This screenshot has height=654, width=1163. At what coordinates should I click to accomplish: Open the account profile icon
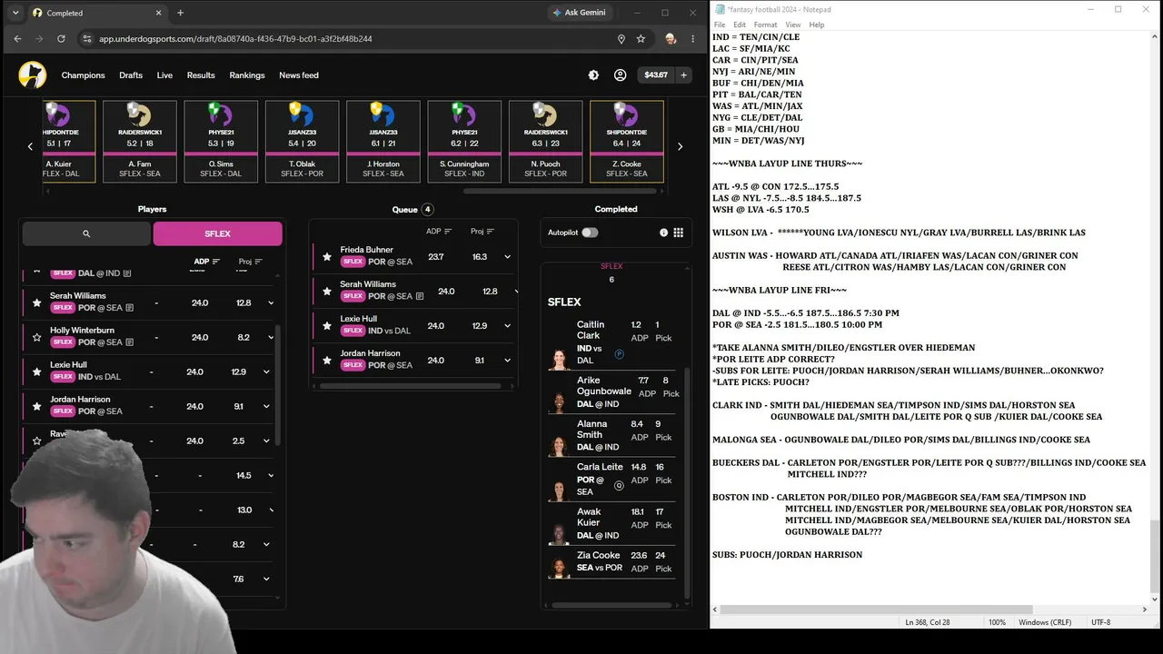[x=620, y=75]
